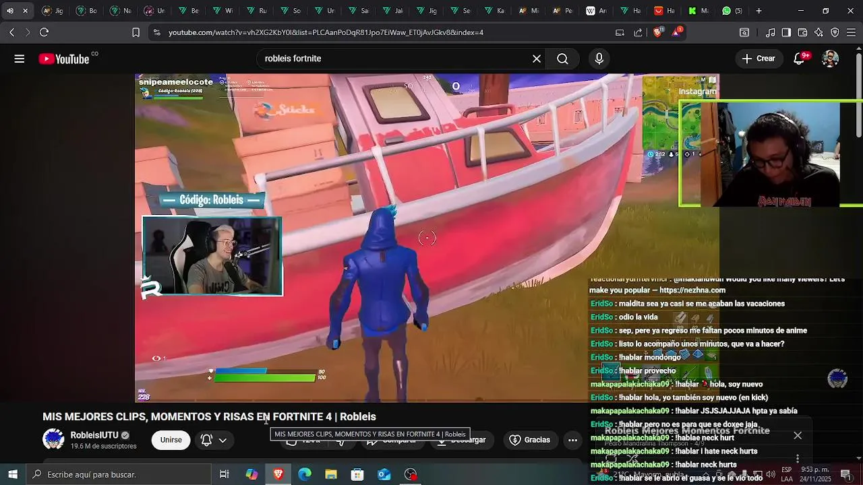Switch to the 'Sa' browser tab
The image size is (863, 485).
[x=359, y=11]
